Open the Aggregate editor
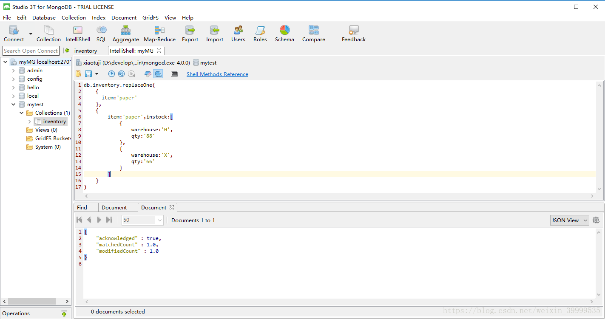Image resolution: width=605 pixels, height=319 pixels. [x=125, y=34]
